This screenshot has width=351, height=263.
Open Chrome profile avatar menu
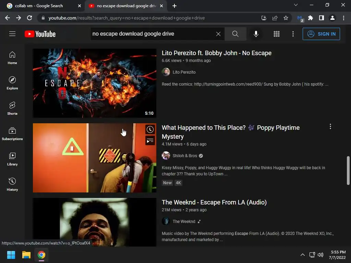[332, 18]
